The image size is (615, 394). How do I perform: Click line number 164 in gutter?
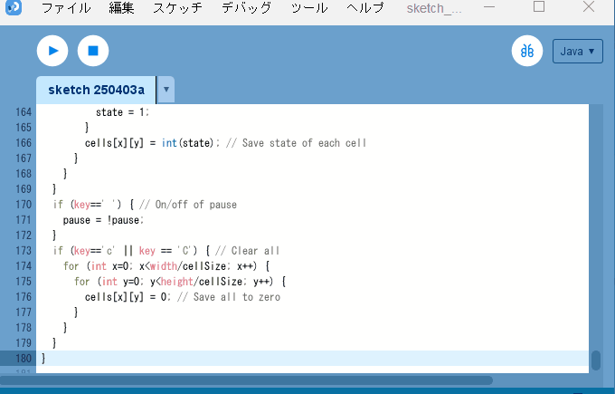[24, 112]
